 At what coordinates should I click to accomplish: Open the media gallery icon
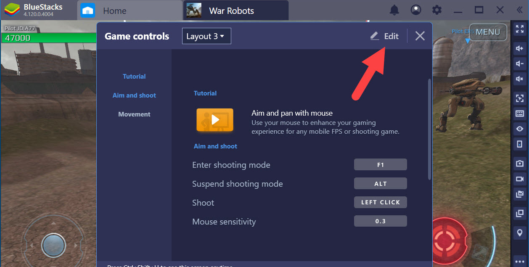520,194
